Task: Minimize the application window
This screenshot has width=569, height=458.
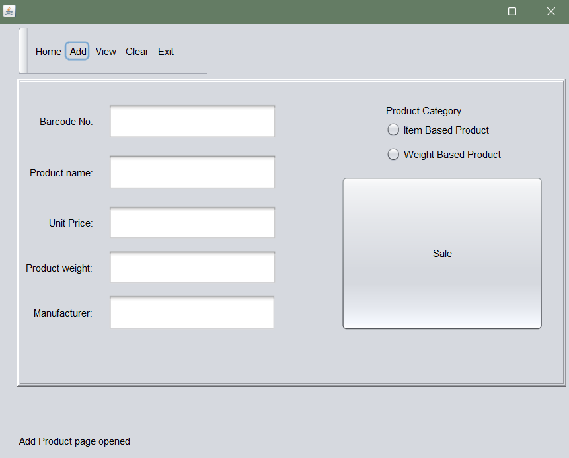Action: pyautogui.click(x=473, y=11)
